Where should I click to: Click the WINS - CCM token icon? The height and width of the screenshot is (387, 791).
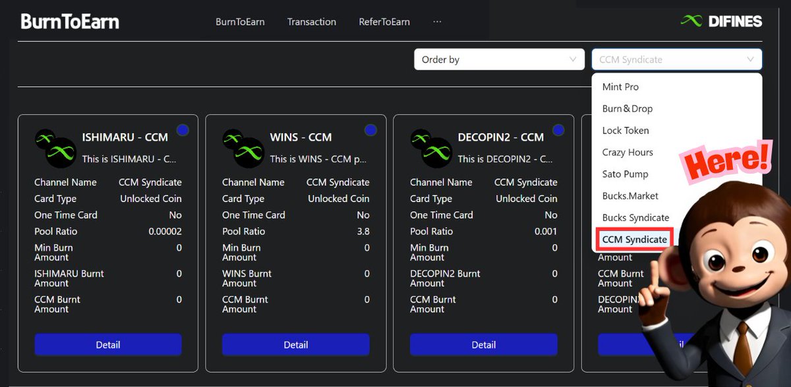pos(243,148)
